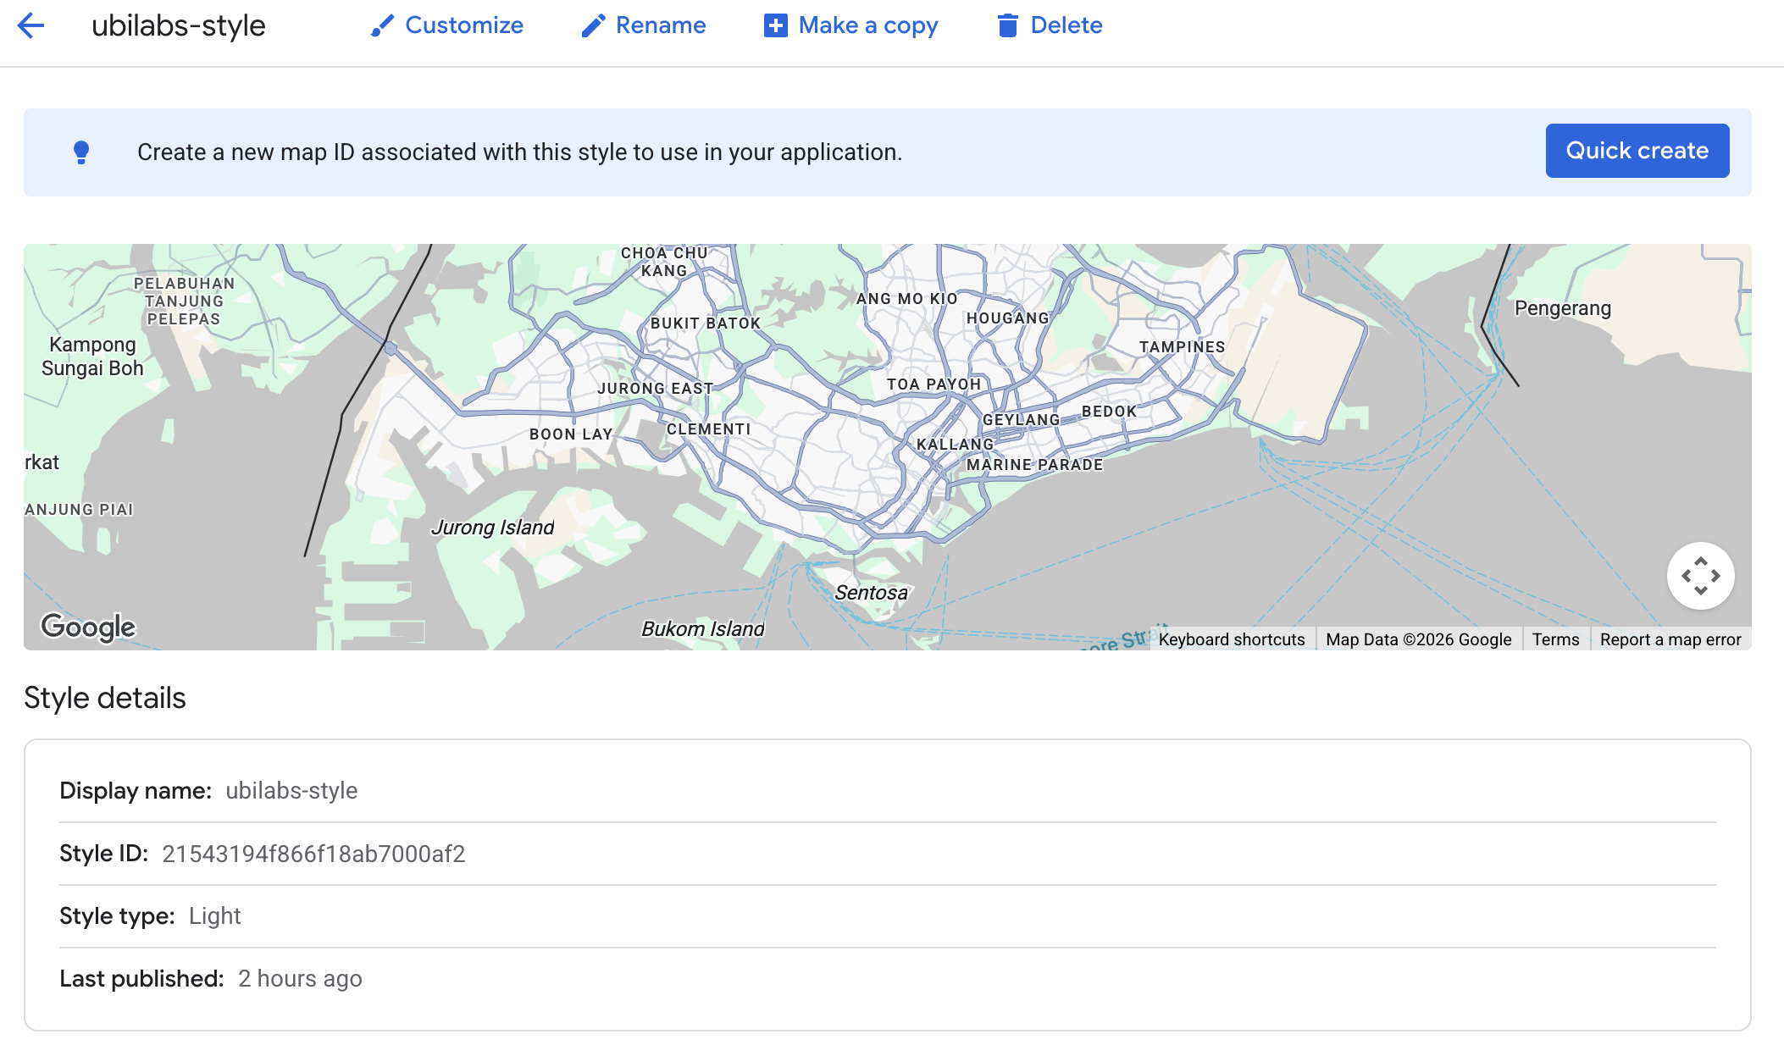Click Pengerang label on map
Image resolution: width=1784 pixels, height=1045 pixels.
click(1563, 308)
